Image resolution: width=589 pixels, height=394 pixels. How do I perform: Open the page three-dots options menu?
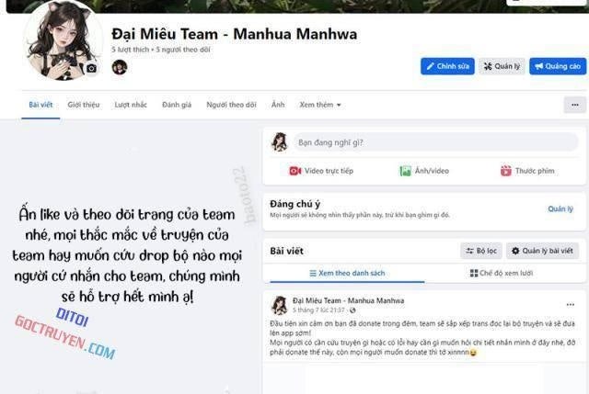[574, 105]
